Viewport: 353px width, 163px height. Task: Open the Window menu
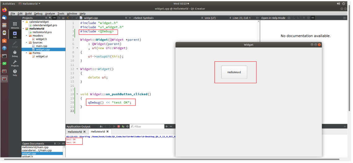point(72,14)
